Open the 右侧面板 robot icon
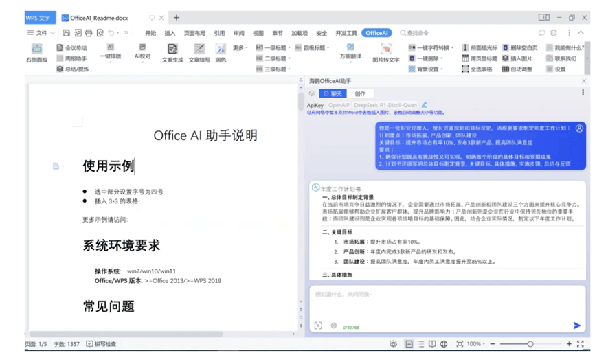 coord(37,49)
